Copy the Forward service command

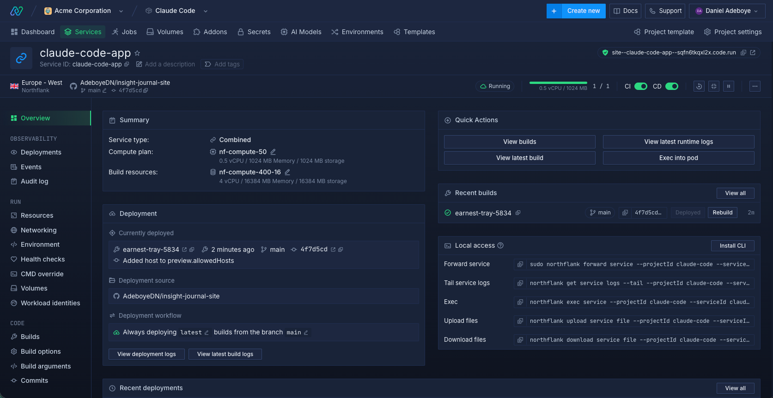[520, 264]
